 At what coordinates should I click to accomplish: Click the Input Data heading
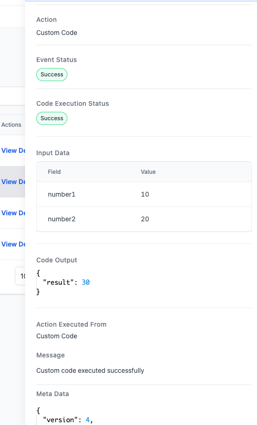click(53, 153)
